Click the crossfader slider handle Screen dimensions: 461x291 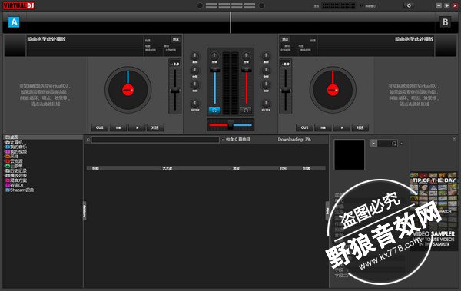point(230,124)
